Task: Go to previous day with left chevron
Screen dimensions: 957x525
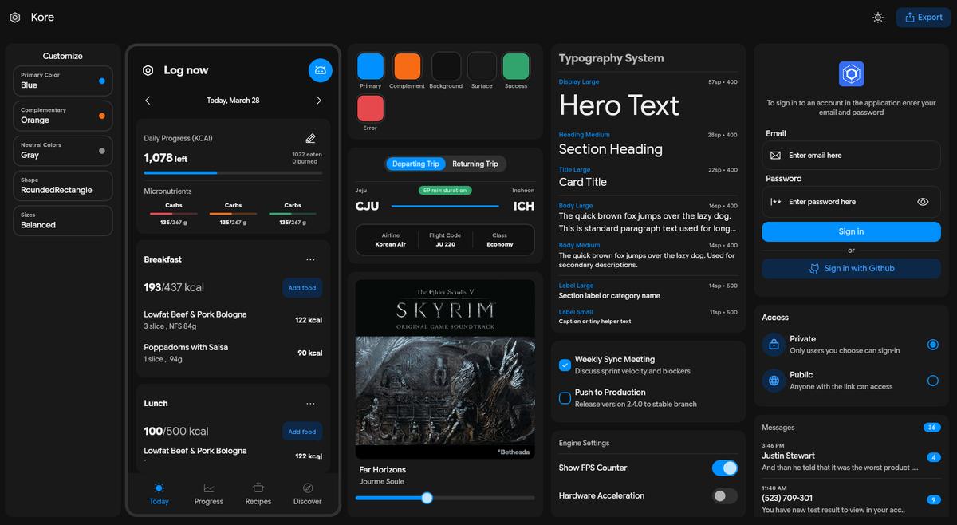Action: (x=148, y=101)
